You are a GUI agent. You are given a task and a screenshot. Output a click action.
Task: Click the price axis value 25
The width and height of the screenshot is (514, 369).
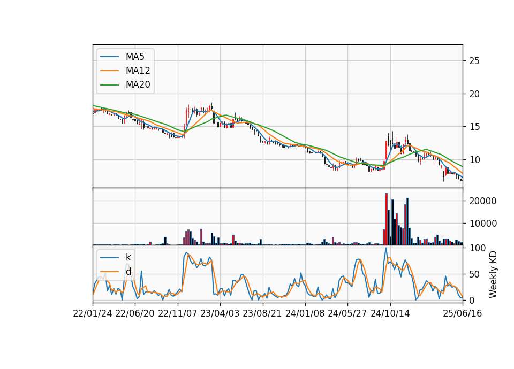click(474, 61)
